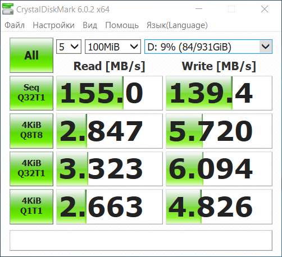Run all benchmarks with All button
This screenshot has height=257, width=282.
pos(31,55)
